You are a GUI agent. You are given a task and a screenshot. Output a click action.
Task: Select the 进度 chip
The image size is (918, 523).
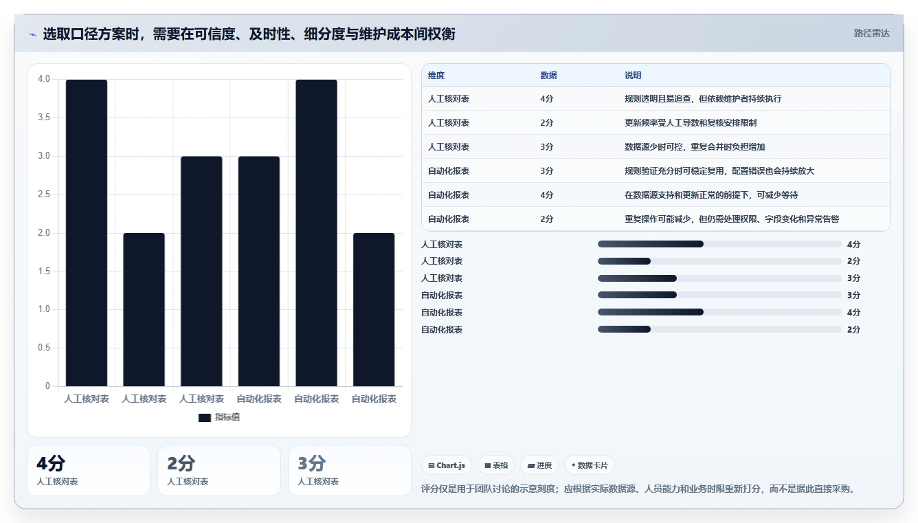(539, 465)
